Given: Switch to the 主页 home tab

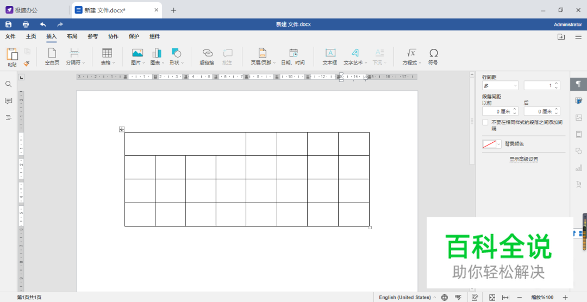Looking at the screenshot, I should [x=31, y=36].
